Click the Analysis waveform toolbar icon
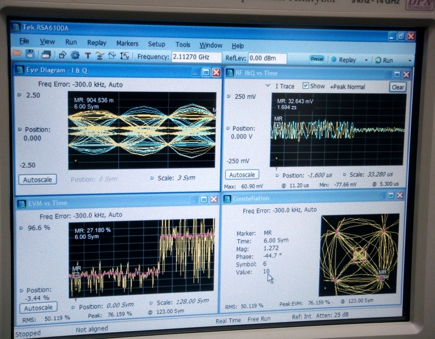The image size is (435, 339). point(112,56)
